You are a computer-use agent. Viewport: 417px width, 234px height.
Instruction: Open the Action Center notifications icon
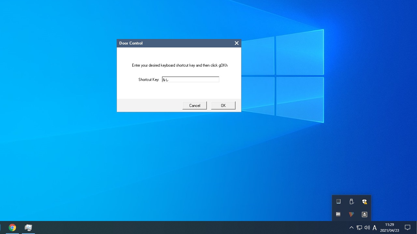click(408, 227)
